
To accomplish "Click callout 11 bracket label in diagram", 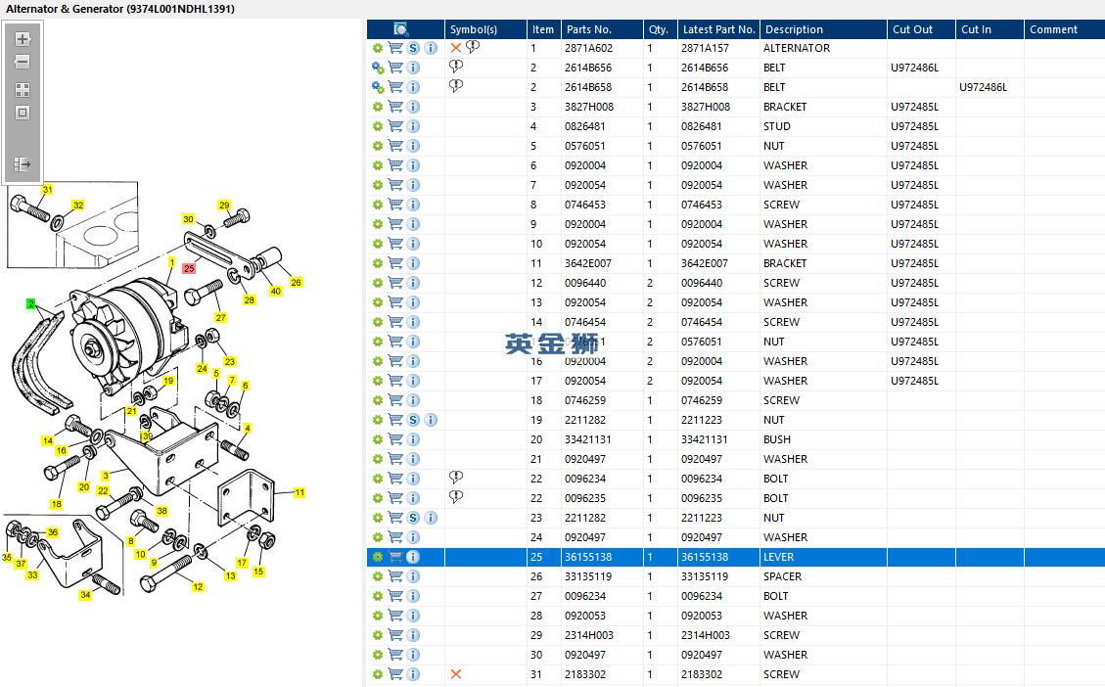I will pyautogui.click(x=299, y=492).
